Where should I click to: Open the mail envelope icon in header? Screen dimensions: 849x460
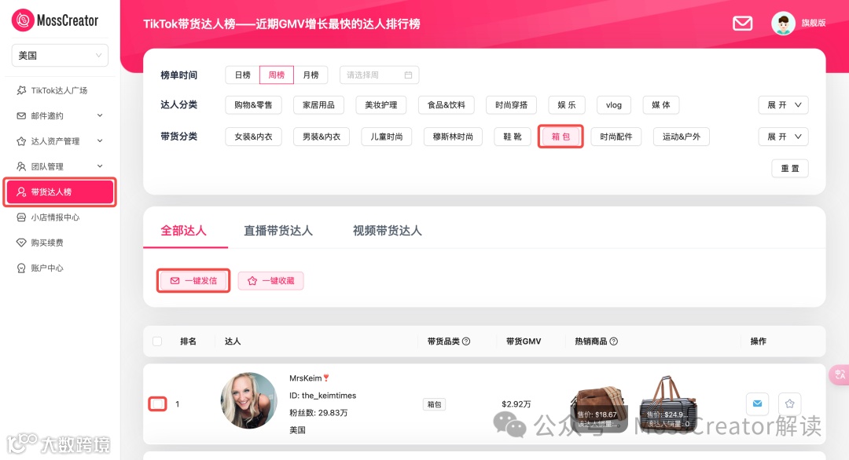click(742, 24)
